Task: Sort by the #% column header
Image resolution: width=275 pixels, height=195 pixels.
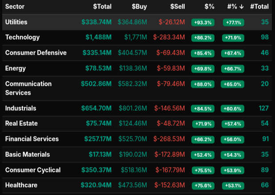Action: [x=233, y=7]
